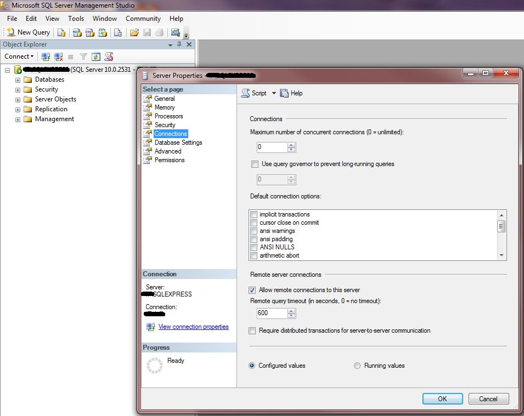Click the Save diskette icon in toolbar
The image size is (524, 416).
147,32
